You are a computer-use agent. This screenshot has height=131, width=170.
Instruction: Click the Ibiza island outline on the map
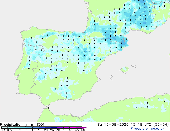(111, 77)
